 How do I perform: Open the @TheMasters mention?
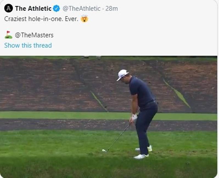click(x=34, y=35)
